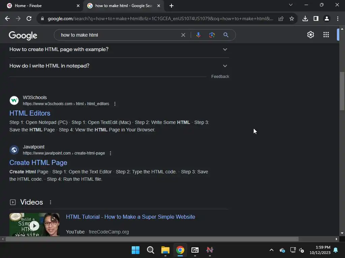Click scroll right arrow at bottom

click(x=337, y=239)
